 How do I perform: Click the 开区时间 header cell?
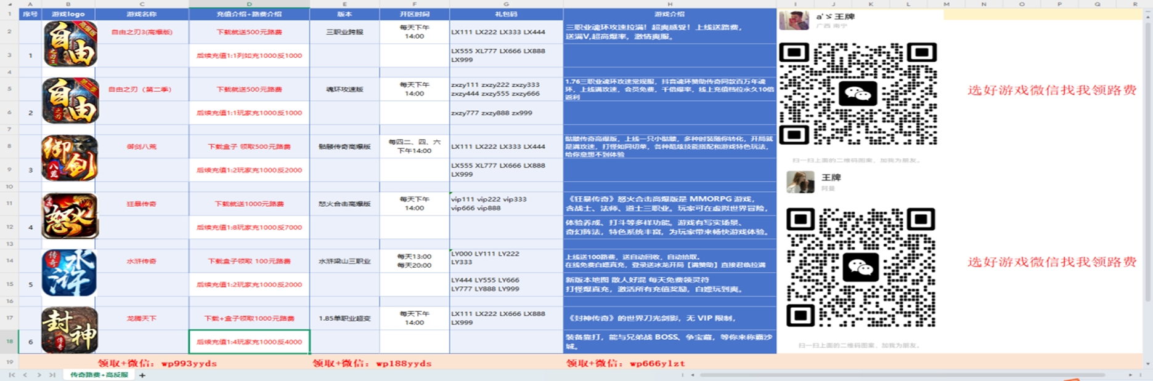tap(415, 14)
